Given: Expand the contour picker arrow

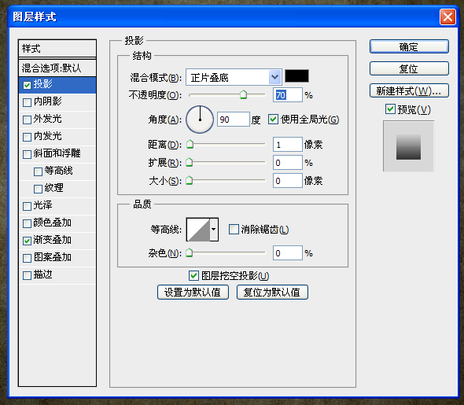Looking at the screenshot, I should click(214, 230).
